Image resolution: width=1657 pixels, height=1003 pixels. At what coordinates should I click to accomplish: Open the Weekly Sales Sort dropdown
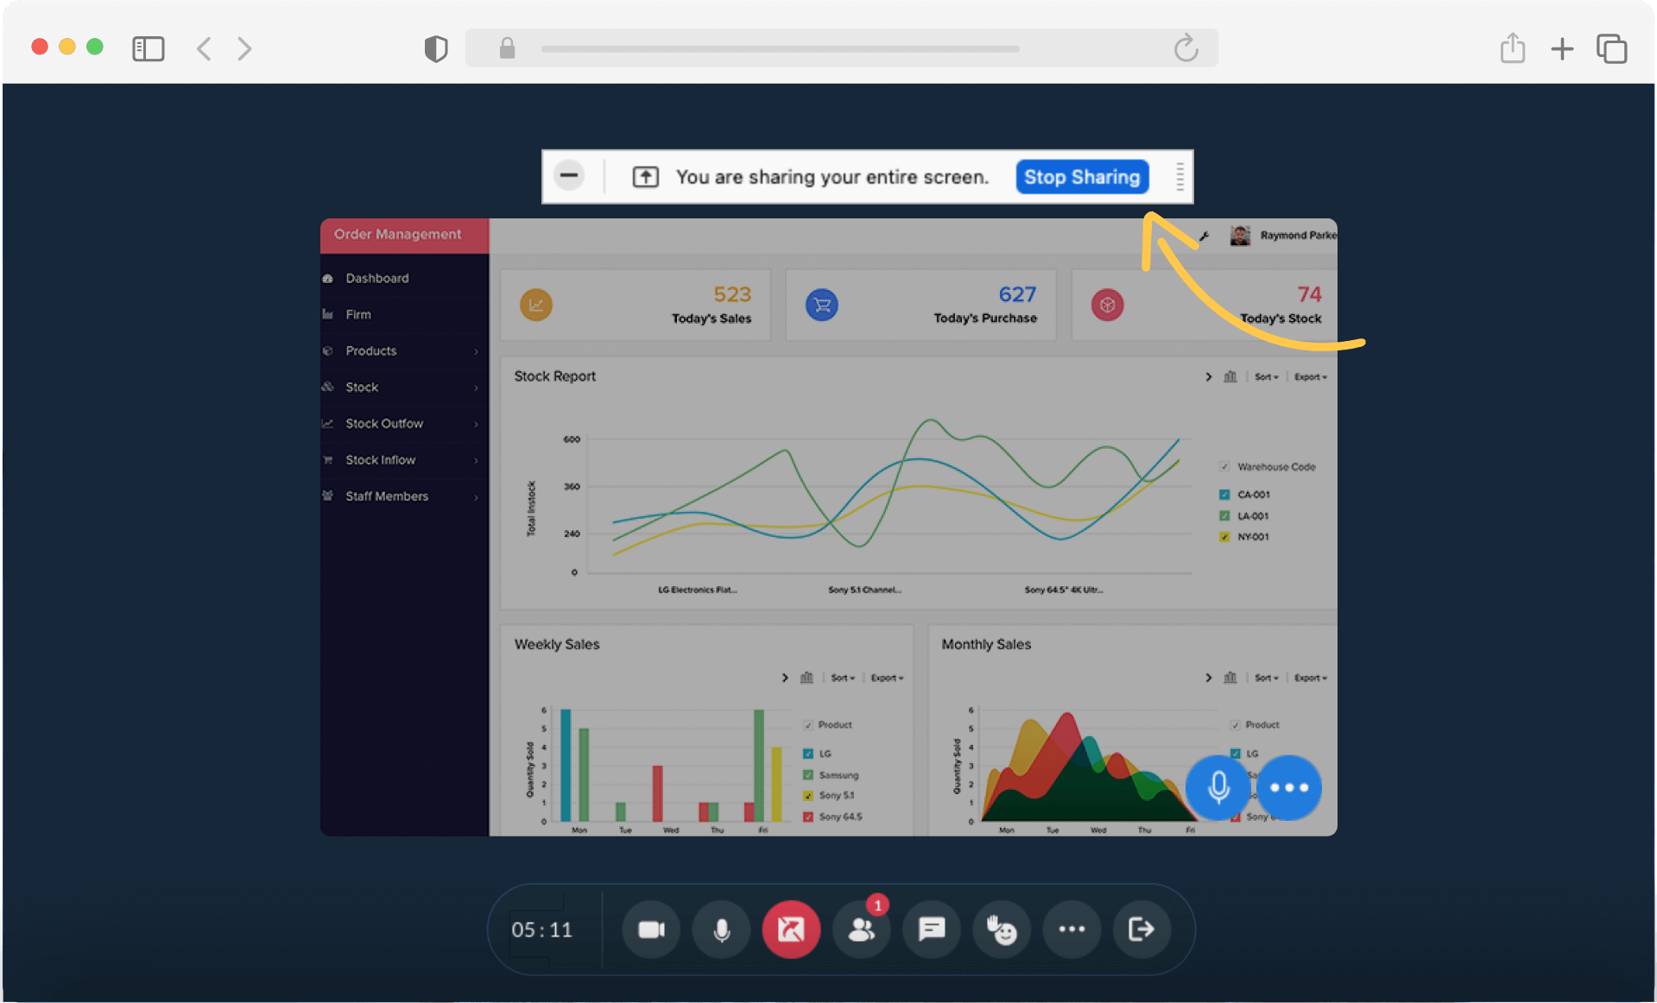843,678
